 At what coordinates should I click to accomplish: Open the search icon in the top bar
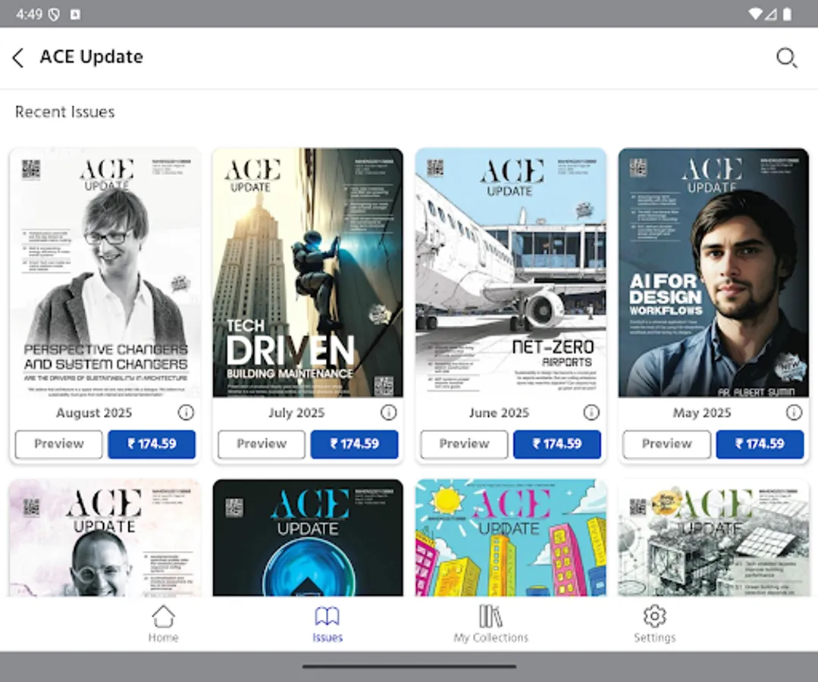pyautogui.click(x=786, y=58)
